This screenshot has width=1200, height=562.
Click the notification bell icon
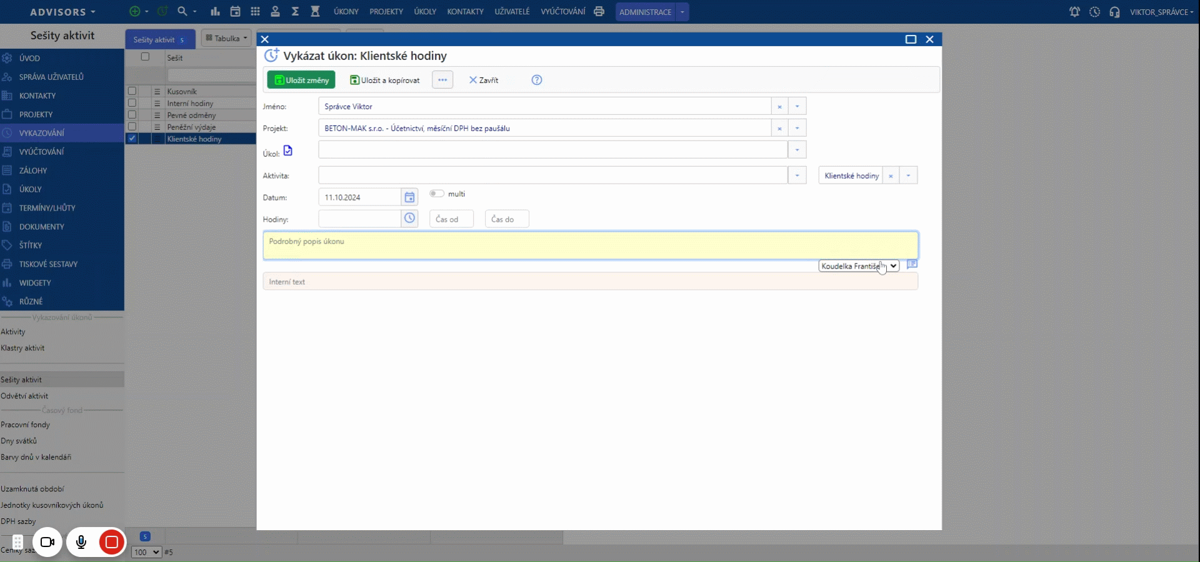[x=1074, y=12]
